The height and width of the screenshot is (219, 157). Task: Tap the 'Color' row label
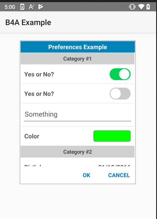(x=32, y=136)
